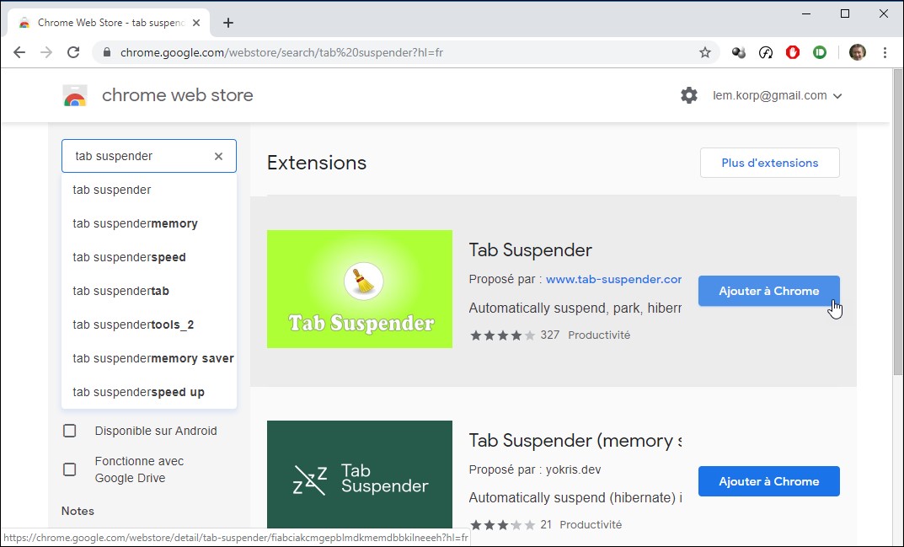Click the red stop-hand extension icon

click(792, 52)
